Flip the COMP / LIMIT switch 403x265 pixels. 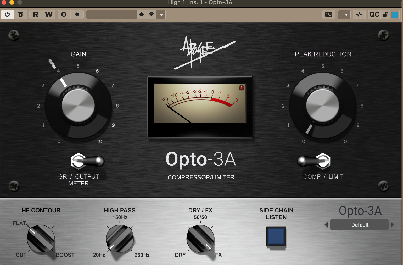[x=314, y=161]
